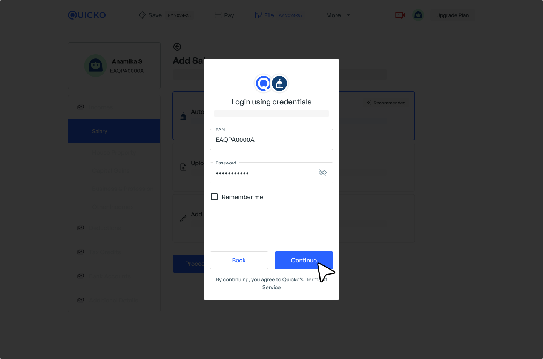543x359 pixels.
Task: Click the blue Quicko Q icon in dialog
Action: [x=263, y=83]
